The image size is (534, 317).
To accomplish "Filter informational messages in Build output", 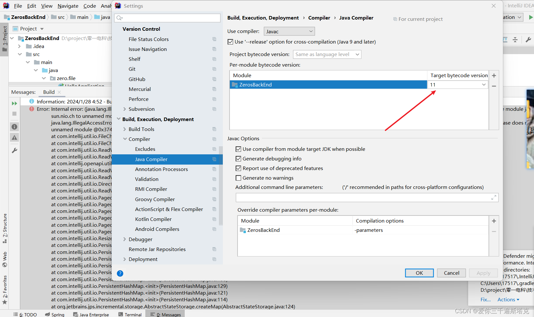I will [x=14, y=126].
